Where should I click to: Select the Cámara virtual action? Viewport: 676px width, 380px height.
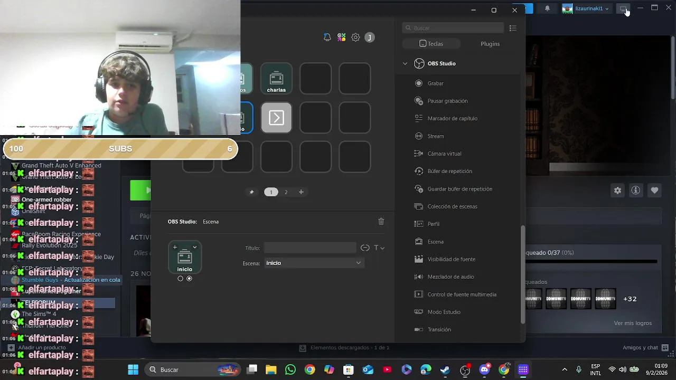point(444,154)
